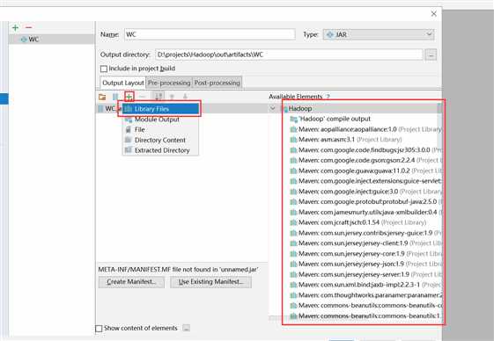The image size is (494, 341).
Task: Switch to the Pre-processing tab
Action: (169, 83)
